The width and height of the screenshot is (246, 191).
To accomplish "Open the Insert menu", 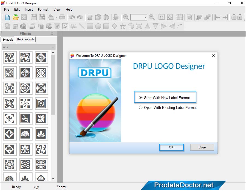I will click(29, 10).
